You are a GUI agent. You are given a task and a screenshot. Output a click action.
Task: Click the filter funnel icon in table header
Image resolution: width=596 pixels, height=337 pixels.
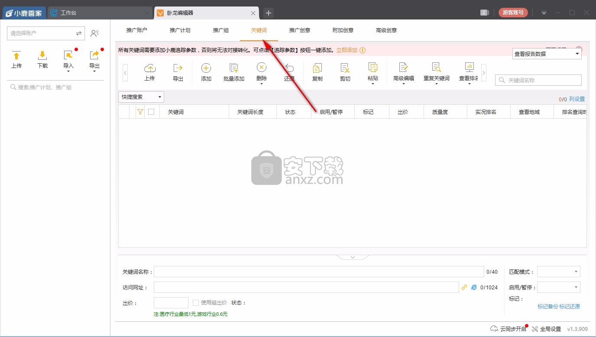click(x=140, y=112)
